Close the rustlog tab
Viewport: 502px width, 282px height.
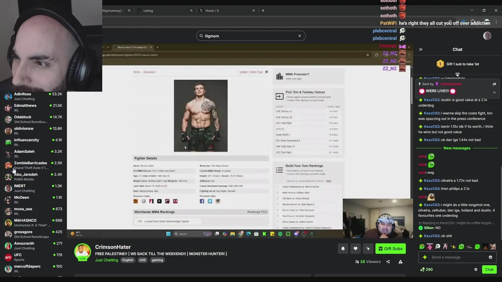coord(191,11)
